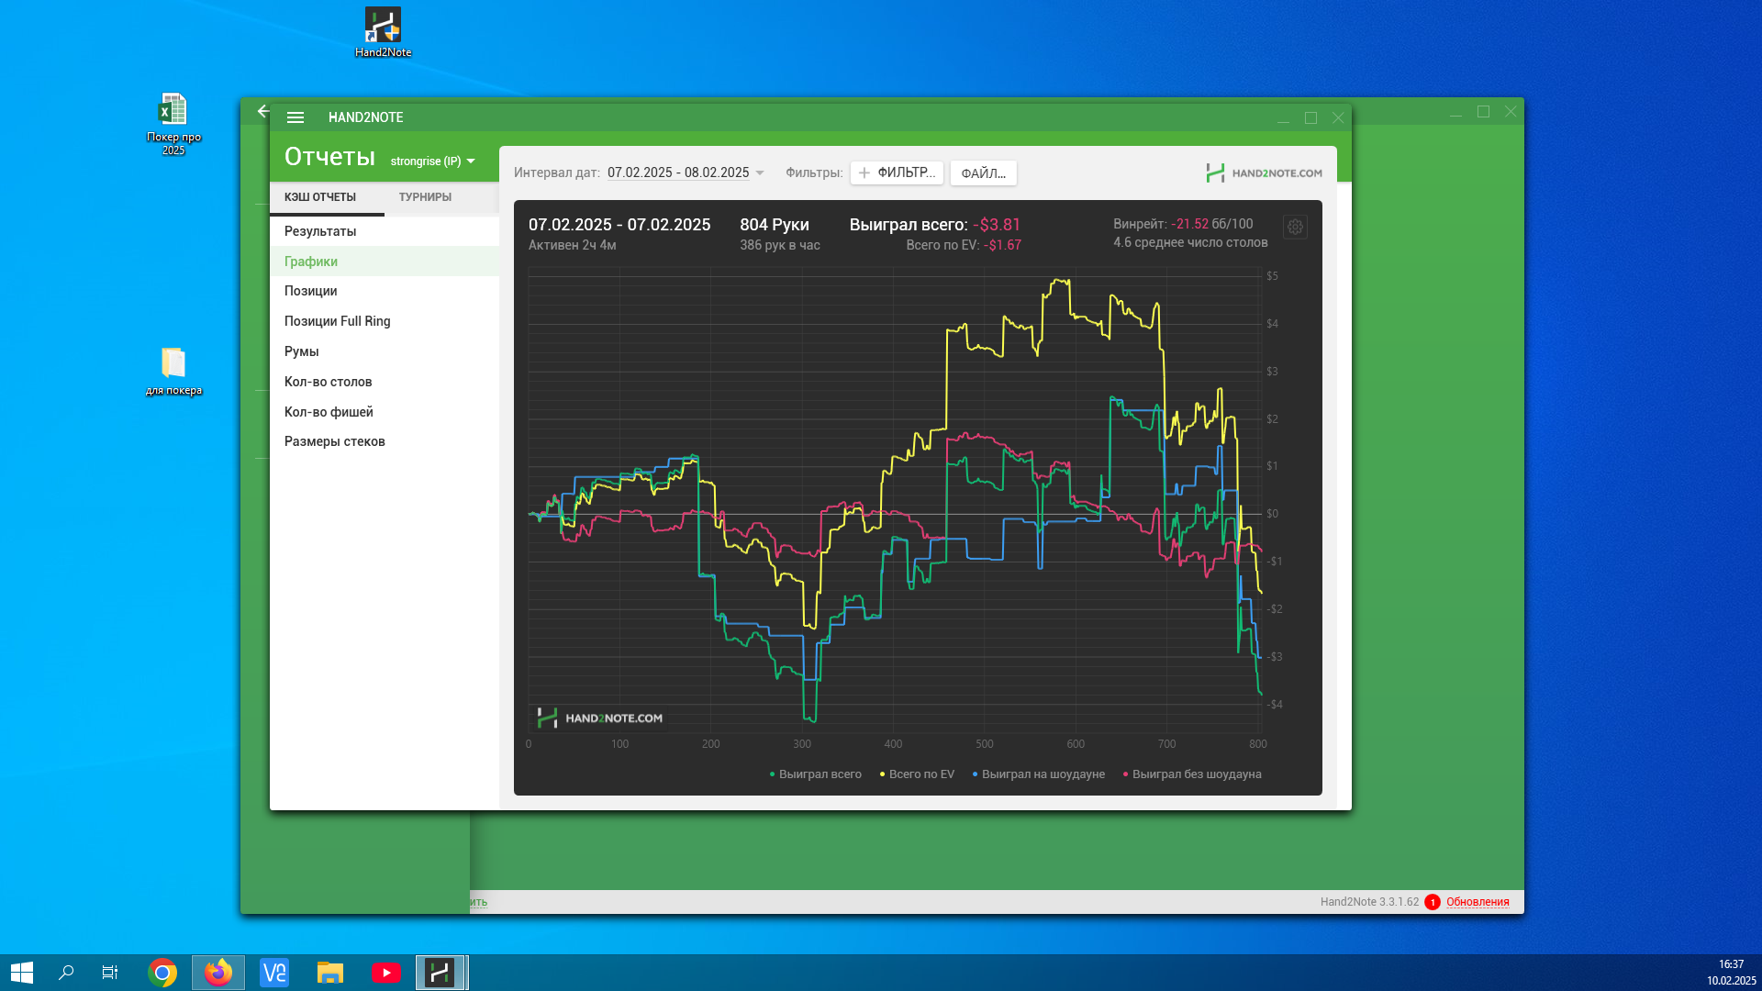This screenshot has width=1762, height=991.
Task: Click the 'ФИЛЬТР...' button
Action: [897, 173]
